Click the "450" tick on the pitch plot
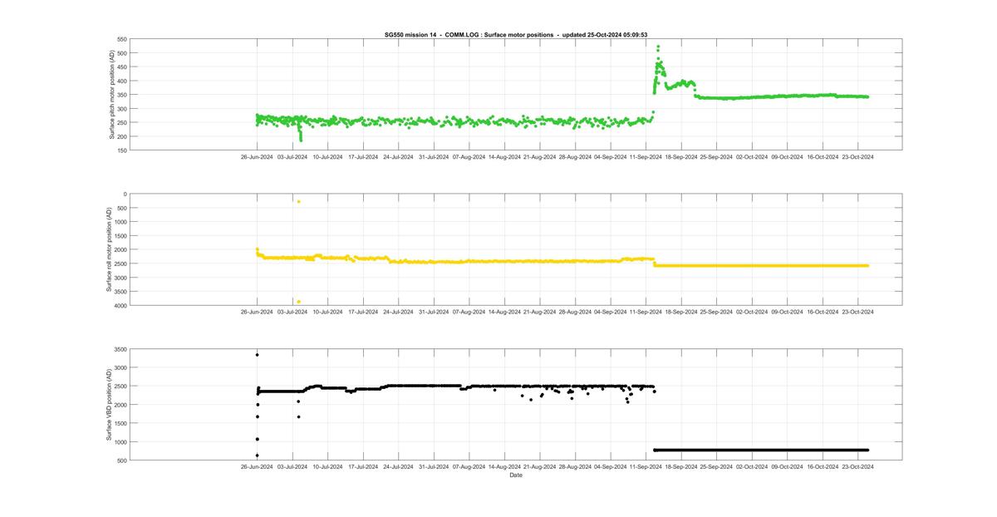 click(122, 67)
